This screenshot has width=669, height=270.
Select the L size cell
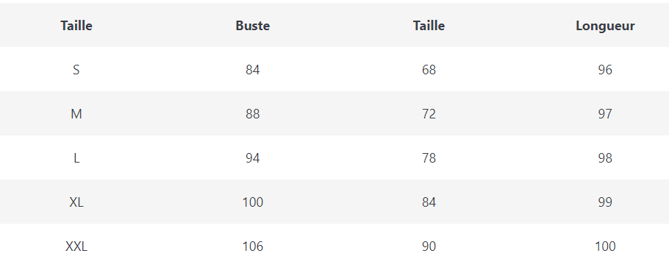(76, 158)
